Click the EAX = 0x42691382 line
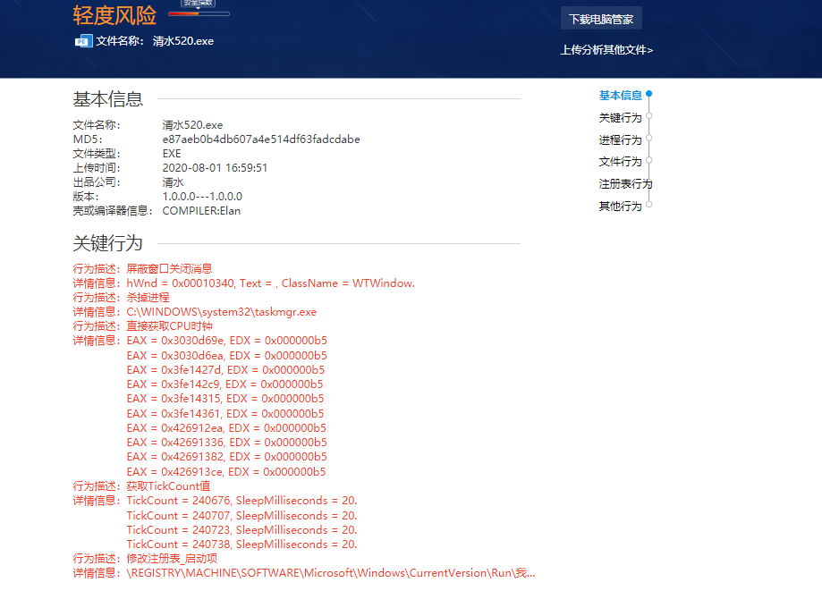 (x=227, y=457)
